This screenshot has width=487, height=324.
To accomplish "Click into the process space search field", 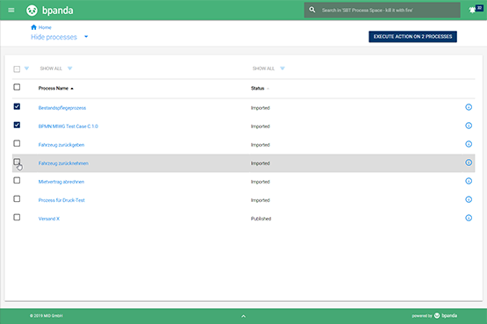I will coord(382,11).
